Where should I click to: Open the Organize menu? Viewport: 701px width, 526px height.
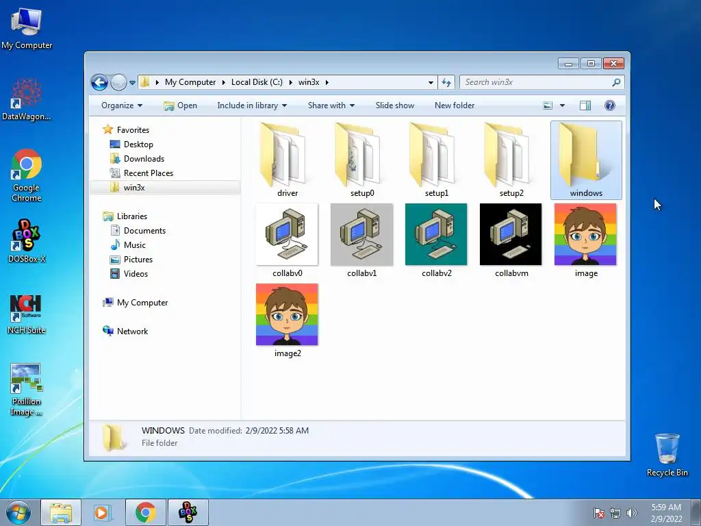point(122,105)
